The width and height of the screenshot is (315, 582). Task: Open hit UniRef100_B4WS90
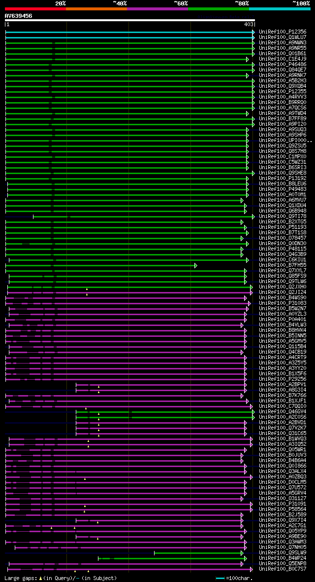(x=283, y=298)
